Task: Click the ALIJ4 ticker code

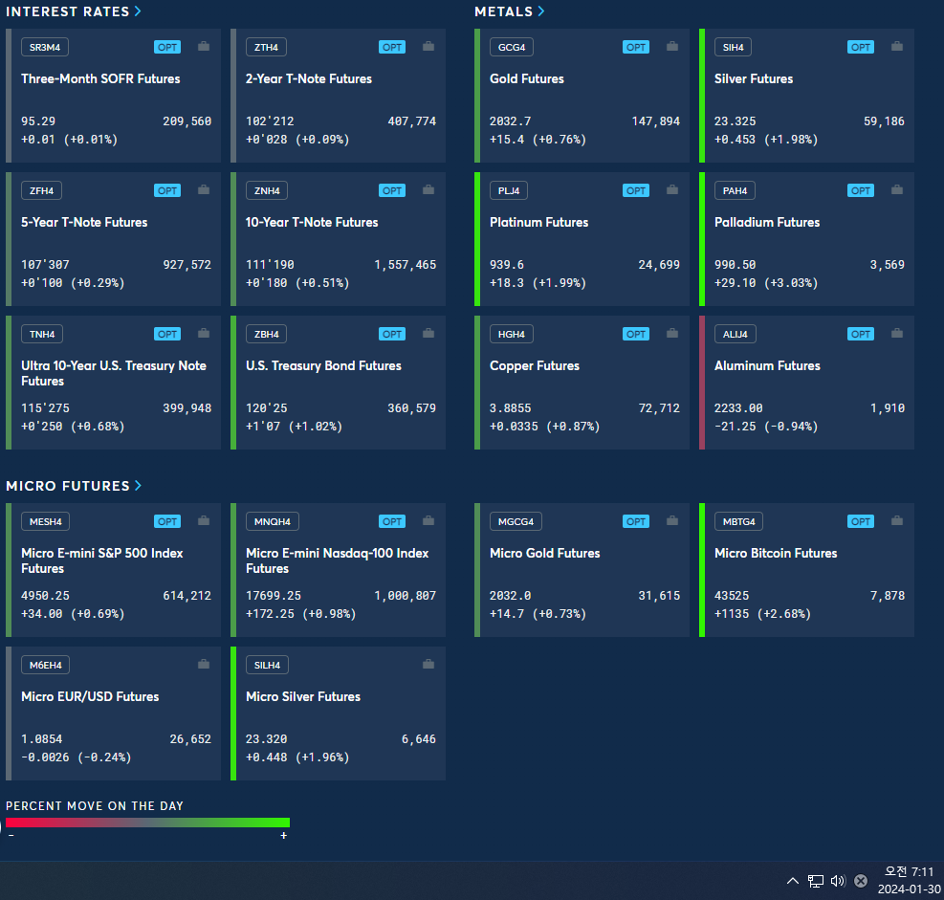Action: coord(735,334)
